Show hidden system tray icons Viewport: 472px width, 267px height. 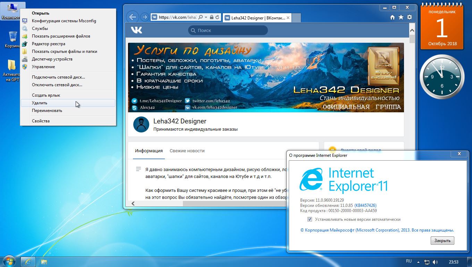419,262
